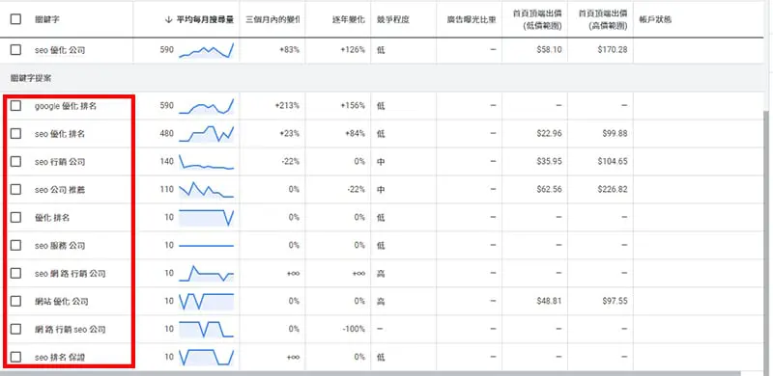This screenshot has width=773, height=376.
Task: Click the $99.88 bid cell
Action: pos(615,134)
